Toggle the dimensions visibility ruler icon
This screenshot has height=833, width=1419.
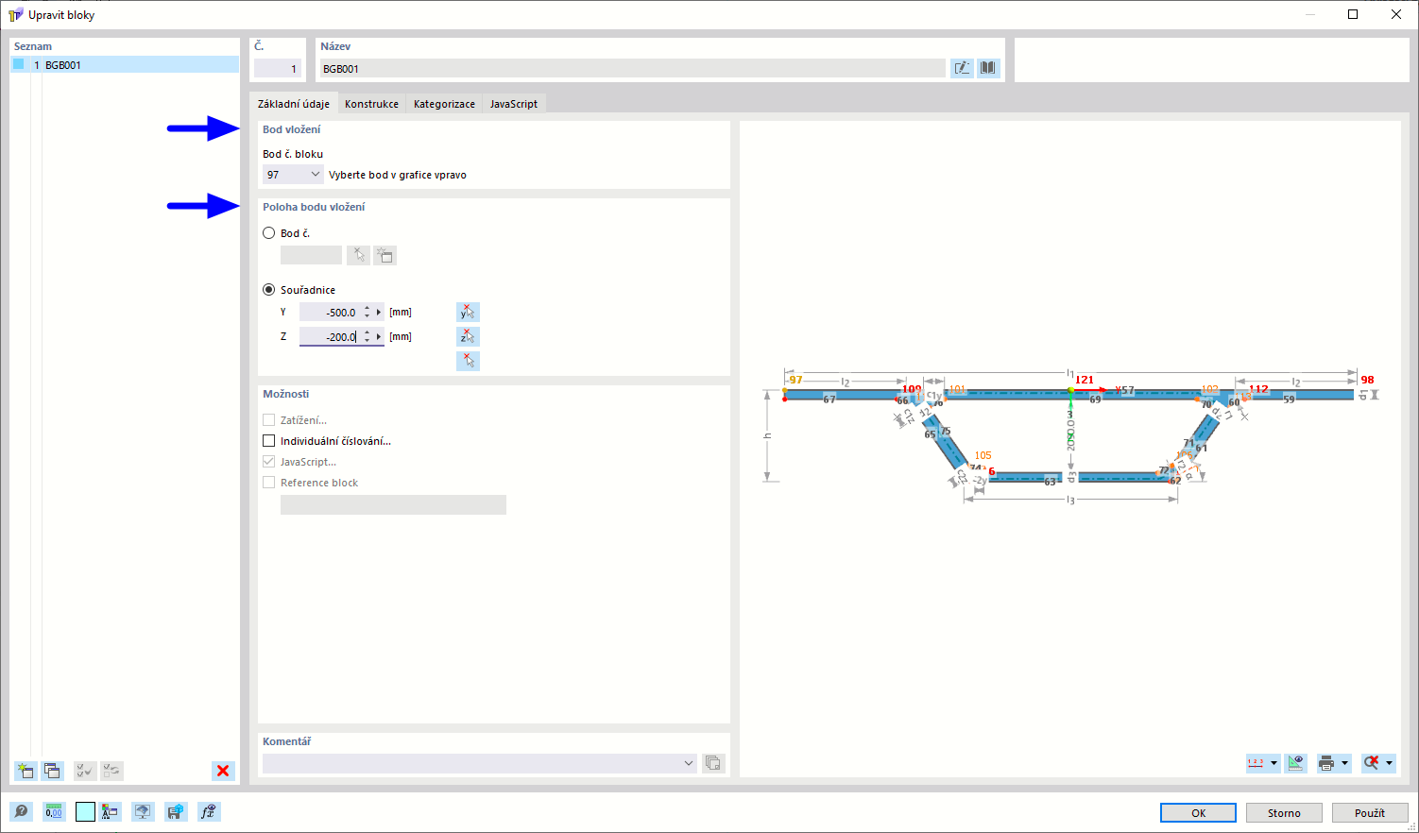coord(1295,763)
